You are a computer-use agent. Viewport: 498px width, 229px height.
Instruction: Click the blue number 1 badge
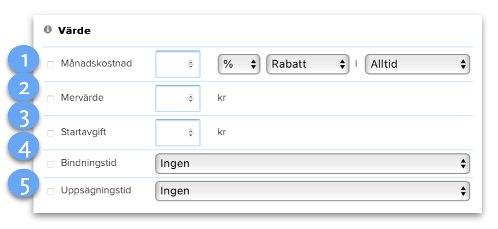pos(24,60)
